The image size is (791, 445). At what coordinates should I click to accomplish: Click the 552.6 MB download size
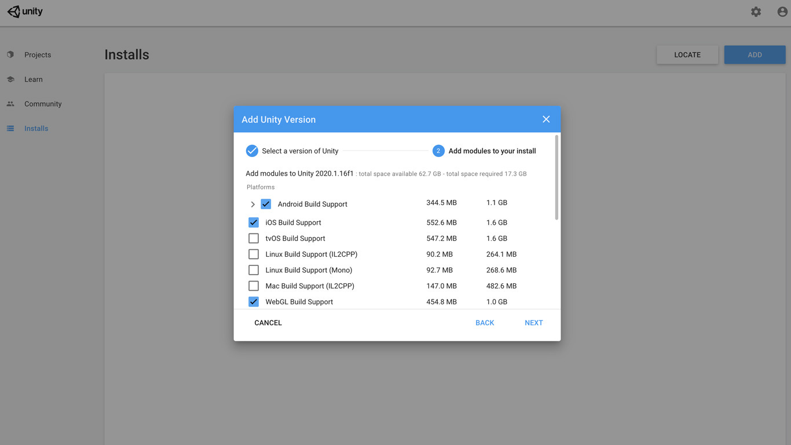(441, 222)
